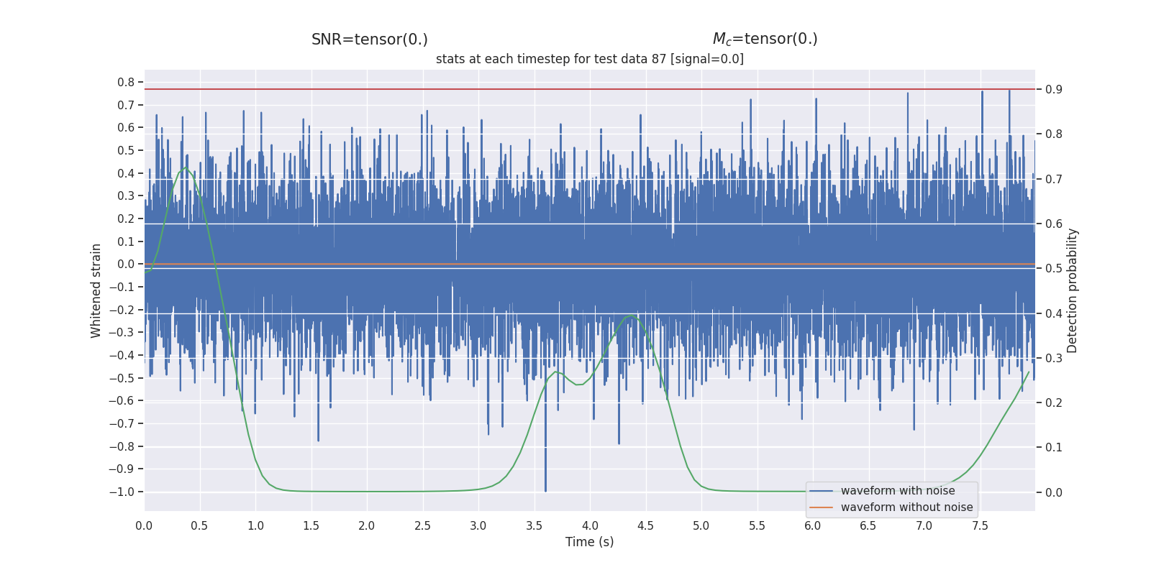Click the 0.8 tick on whitened strain axis
This screenshot has width=1151, height=575.
coord(126,83)
